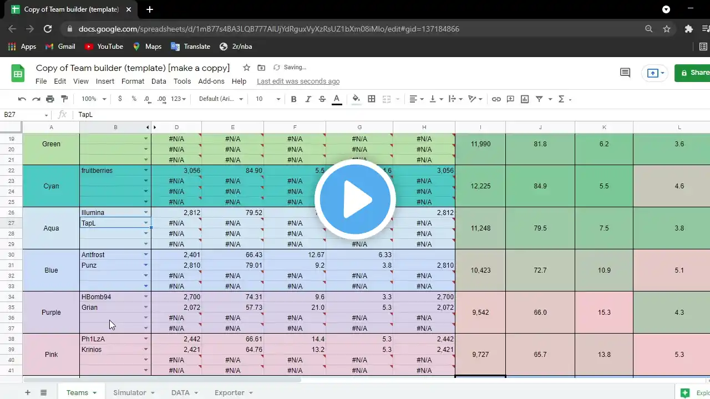
Task: Open Chrome extensions menu
Action: (x=689, y=29)
